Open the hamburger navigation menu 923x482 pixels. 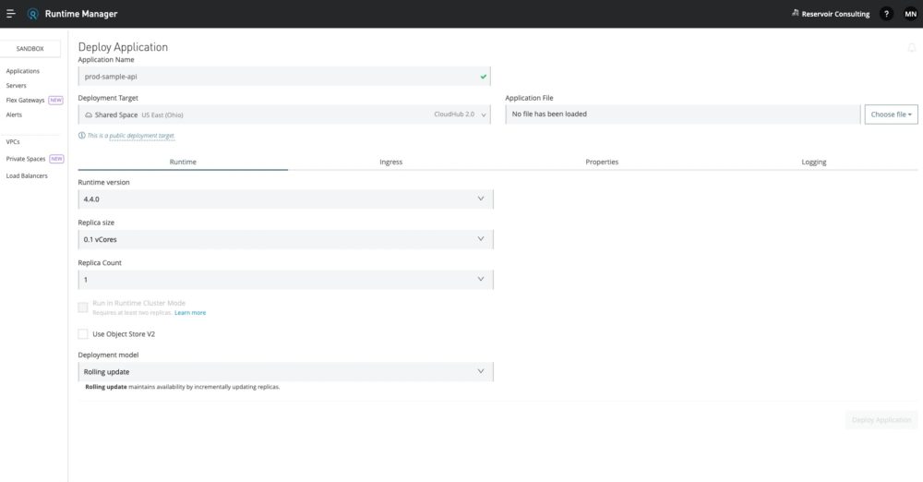click(10, 14)
